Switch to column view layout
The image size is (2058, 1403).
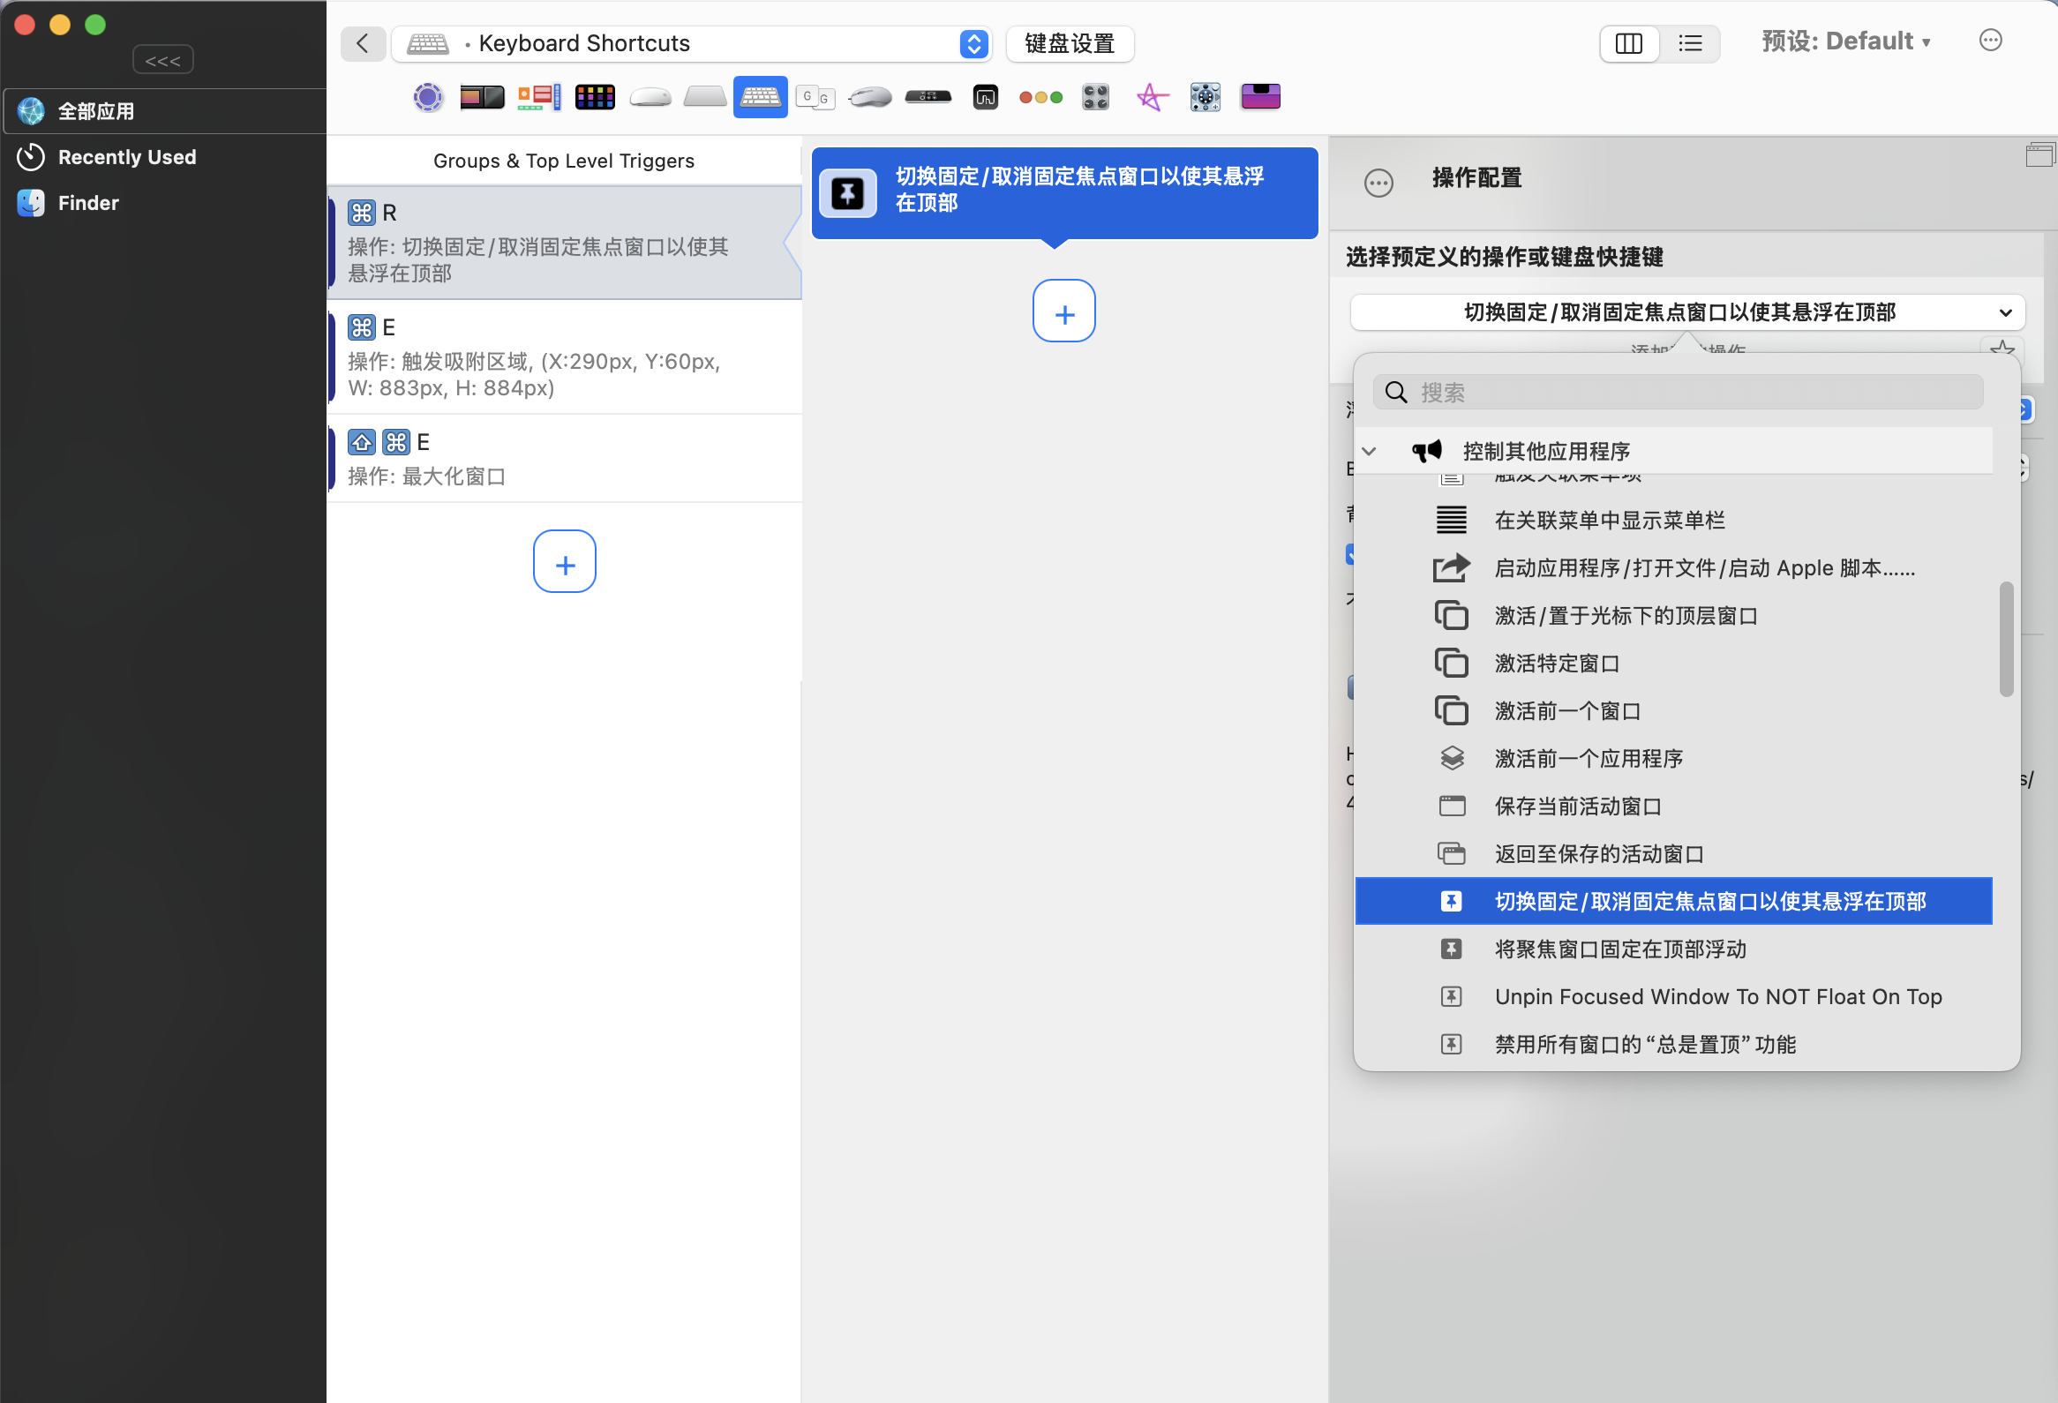tap(1629, 43)
